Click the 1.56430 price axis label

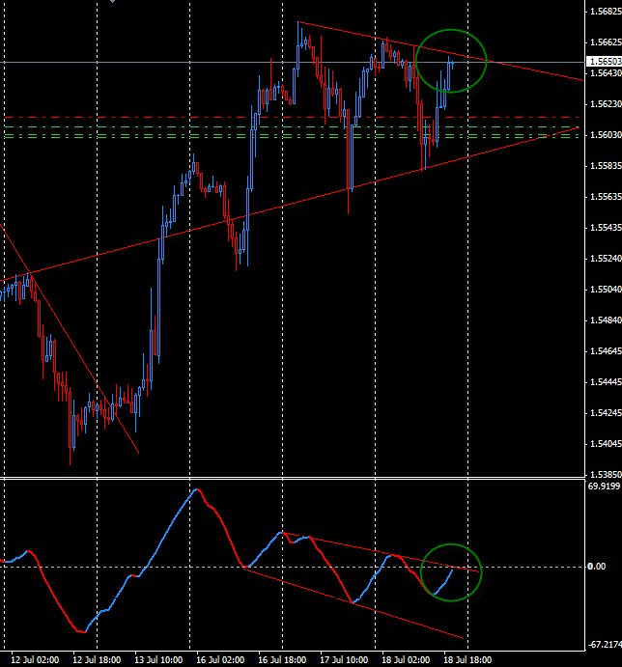tap(606, 73)
